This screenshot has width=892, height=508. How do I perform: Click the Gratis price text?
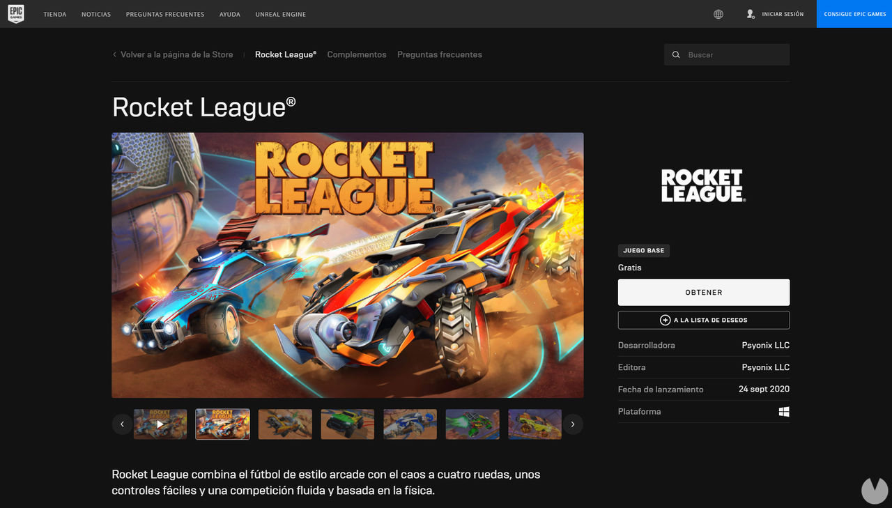(630, 268)
